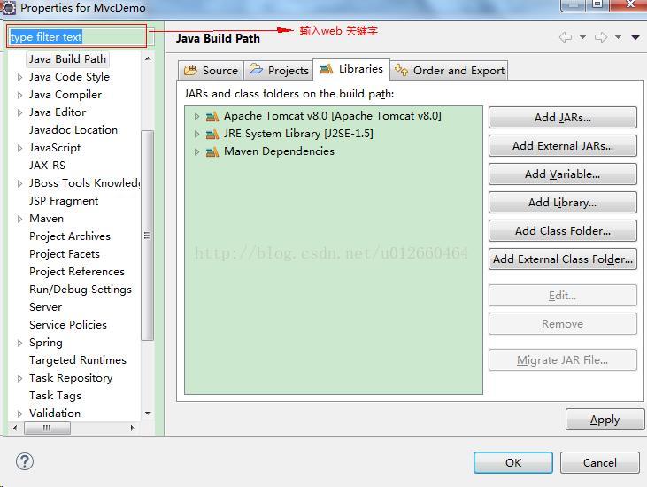Click the Add Class Folder button

562,231
